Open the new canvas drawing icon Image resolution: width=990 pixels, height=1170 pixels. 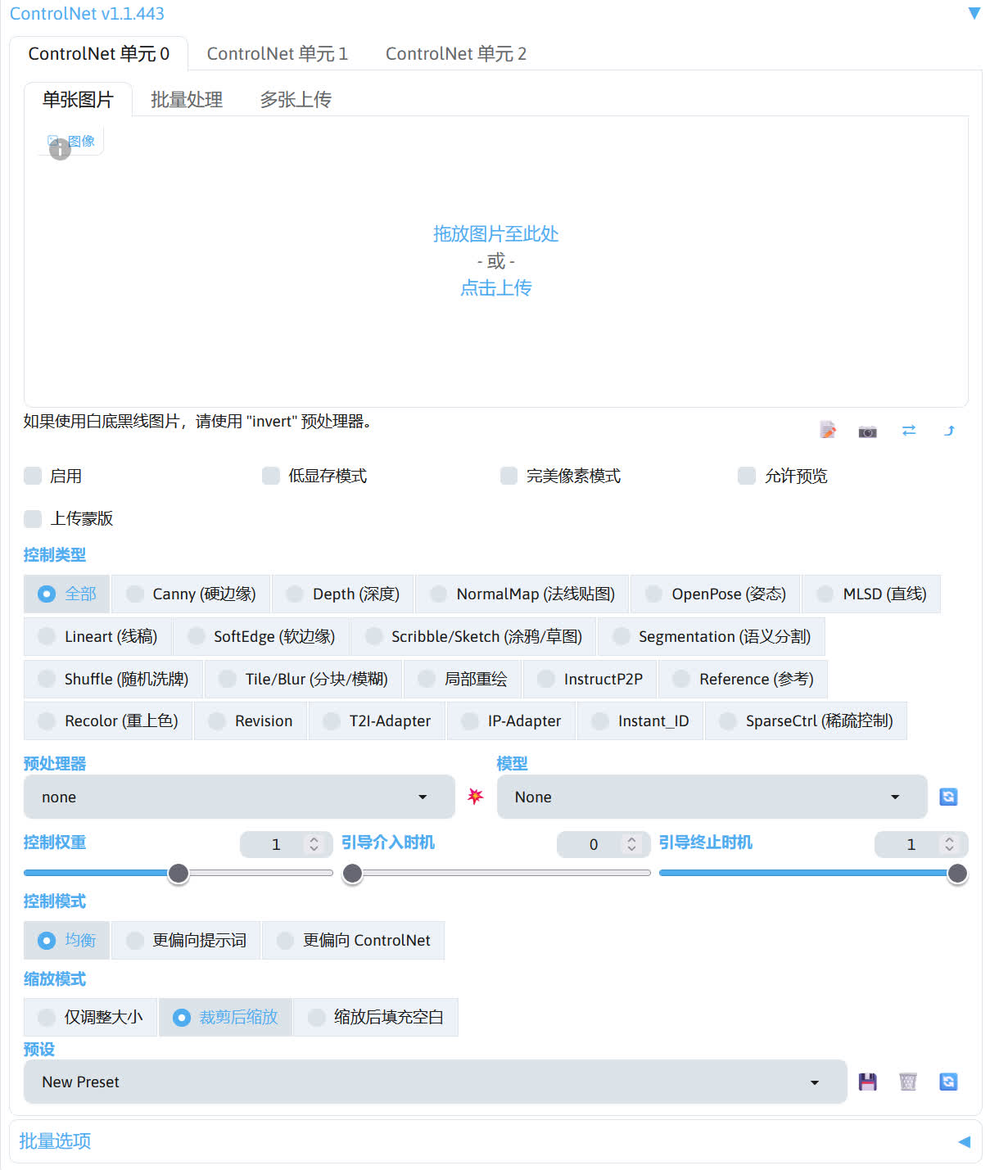pyautogui.click(x=827, y=429)
